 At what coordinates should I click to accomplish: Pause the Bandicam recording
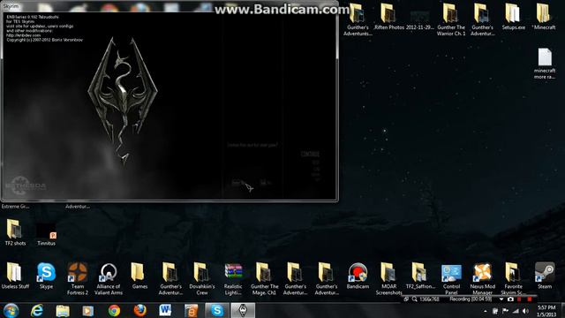(519, 299)
